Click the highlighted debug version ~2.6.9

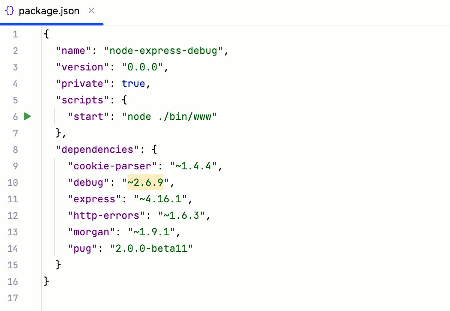(144, 182)
